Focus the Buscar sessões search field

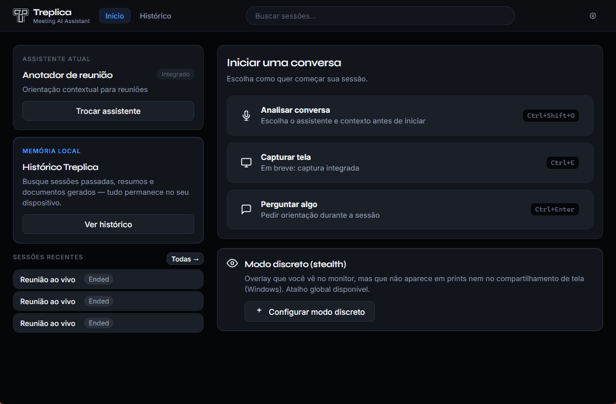pos(380,16)
